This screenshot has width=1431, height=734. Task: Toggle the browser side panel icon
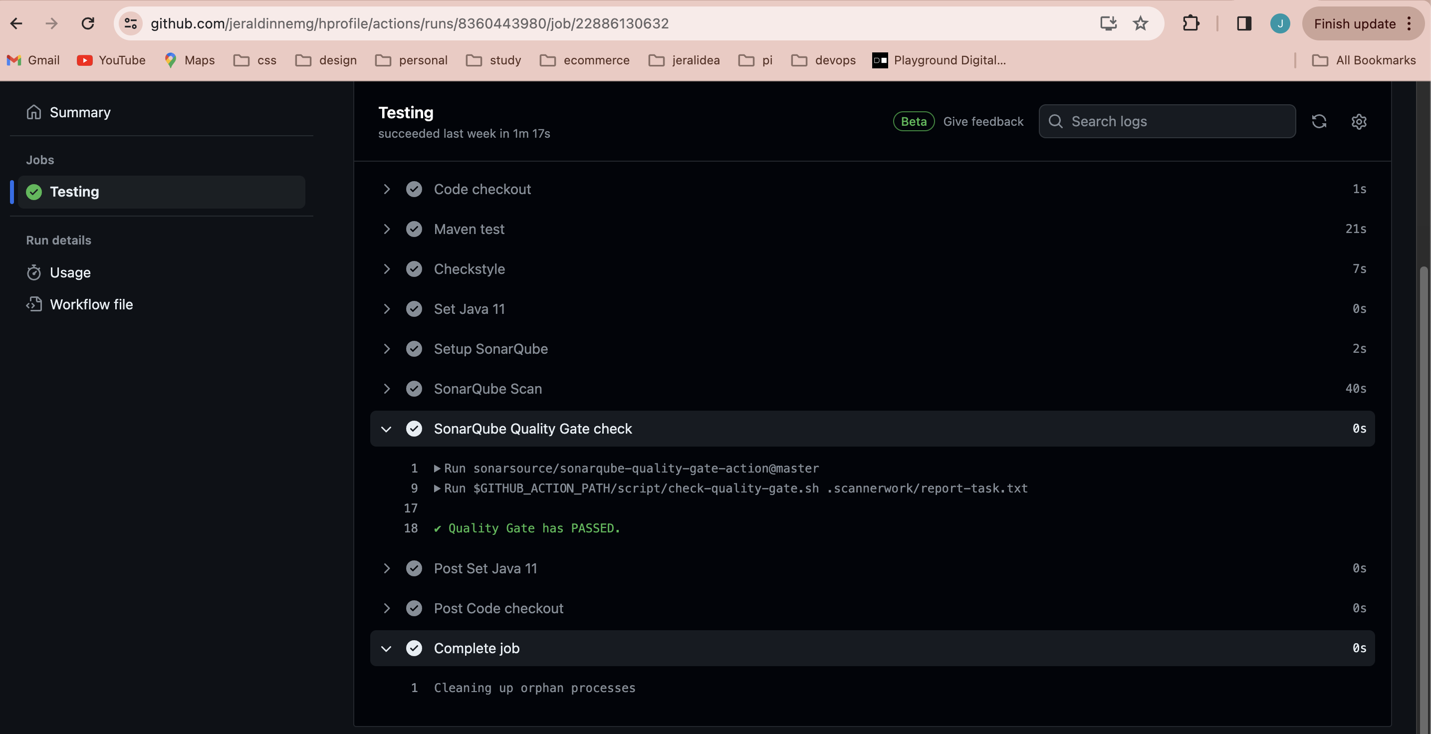coord(1243,23)
